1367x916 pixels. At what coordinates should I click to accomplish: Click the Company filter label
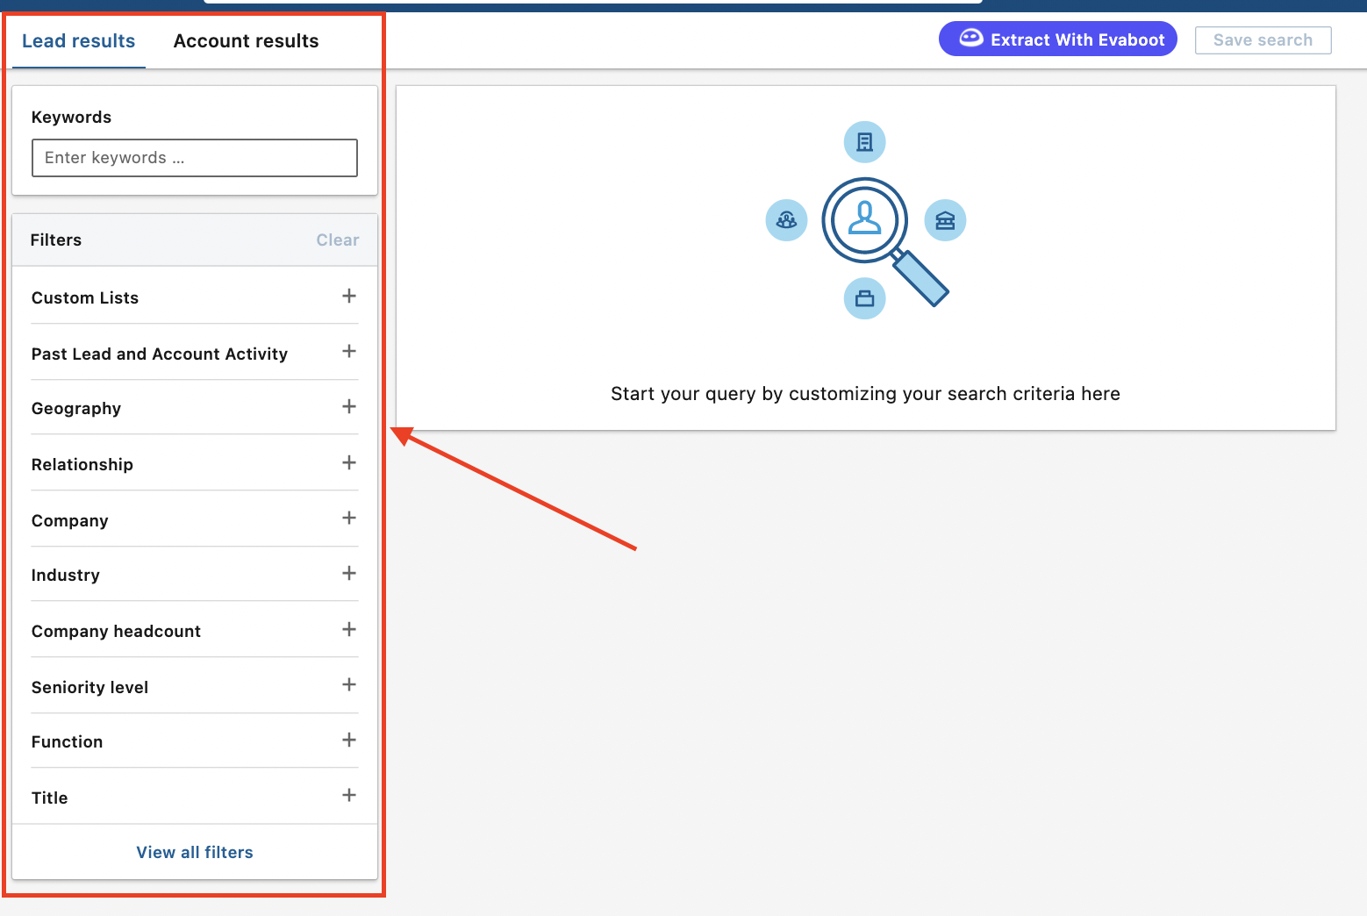click(70, 521)
